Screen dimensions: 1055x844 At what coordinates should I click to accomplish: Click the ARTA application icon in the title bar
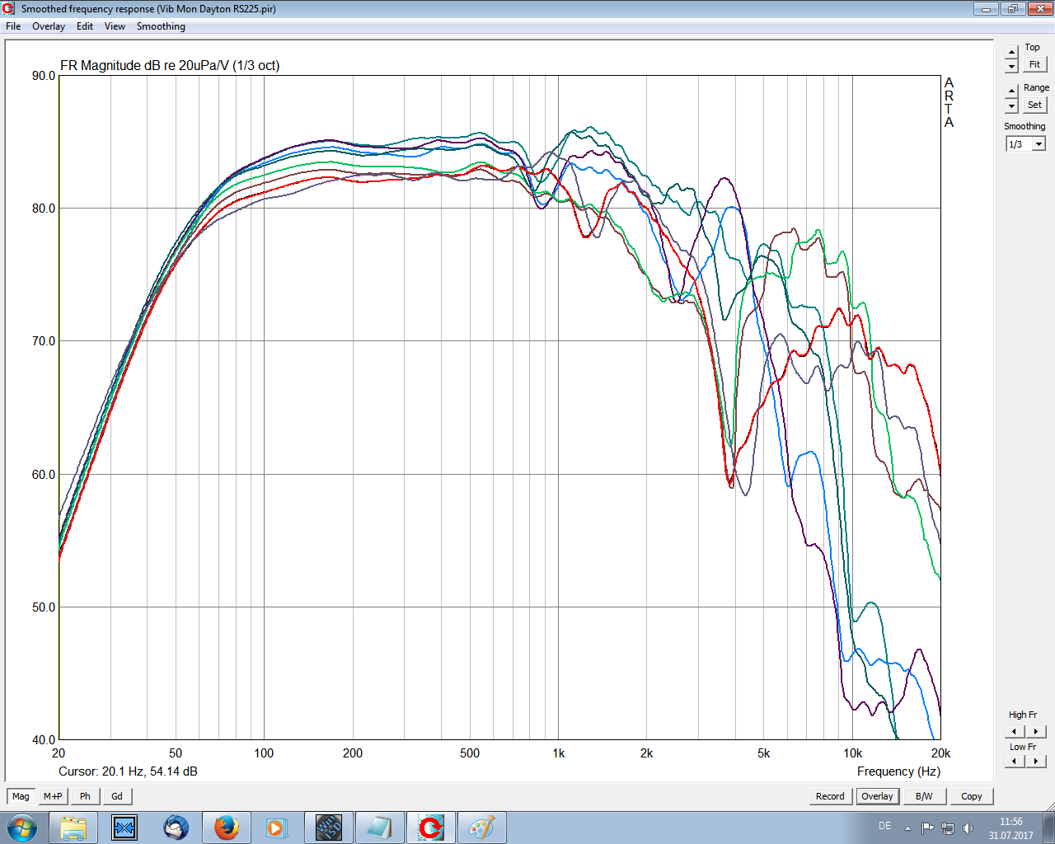click(x=9, y=9)
